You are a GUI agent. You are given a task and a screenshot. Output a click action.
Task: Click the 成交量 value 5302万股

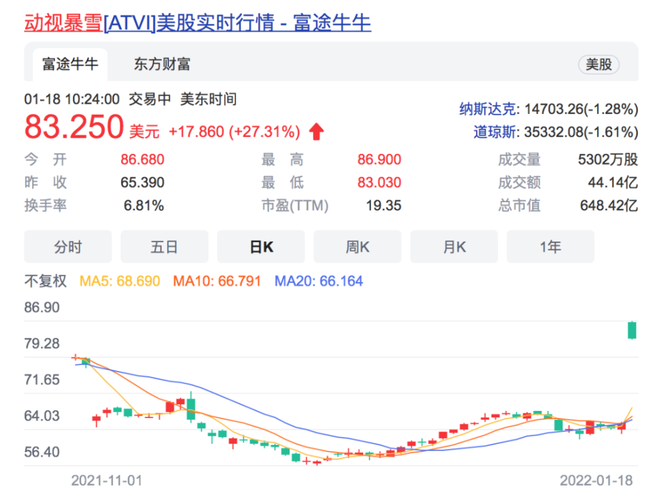pos(608,159)
